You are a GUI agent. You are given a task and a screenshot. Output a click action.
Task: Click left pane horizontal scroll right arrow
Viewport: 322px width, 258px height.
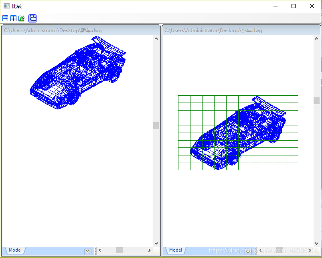[x=150, y=250]
